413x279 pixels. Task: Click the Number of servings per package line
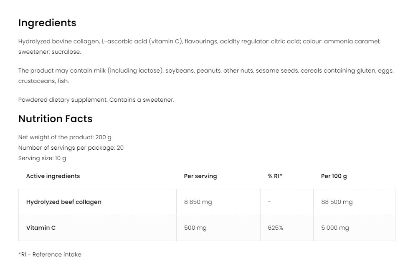[71, 148]
